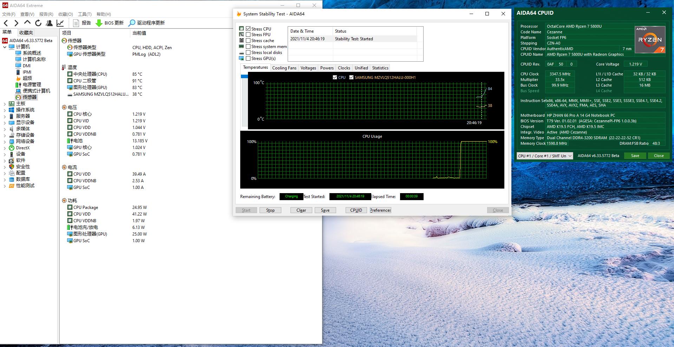674x347 pixels.
Task: Uncheck the Stress CPU checkbox
Action: pos(248,29)
